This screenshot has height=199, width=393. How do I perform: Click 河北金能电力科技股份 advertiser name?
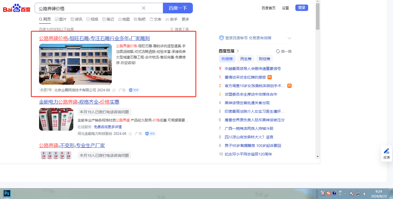coord(95,134)
